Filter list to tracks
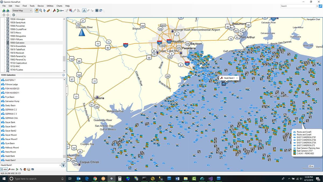 21,169
